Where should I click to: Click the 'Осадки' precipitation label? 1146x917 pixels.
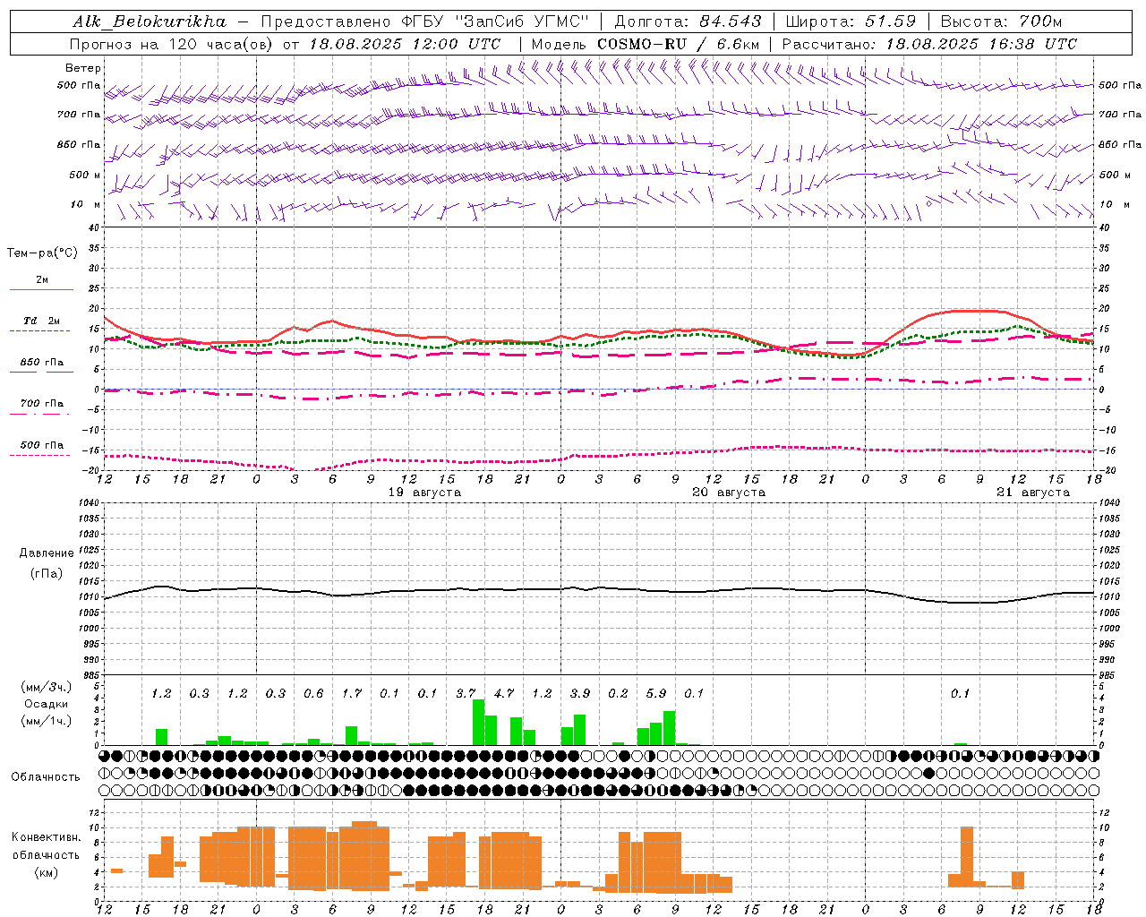pos(46,704)
